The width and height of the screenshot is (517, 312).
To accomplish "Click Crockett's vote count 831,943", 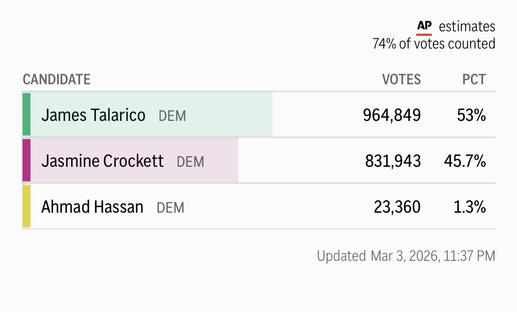I will [x=393, y=161].
